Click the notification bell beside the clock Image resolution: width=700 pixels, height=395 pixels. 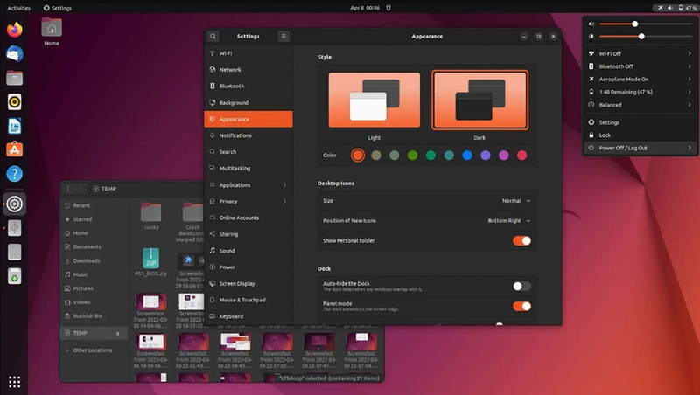click(x=388, y=8)
